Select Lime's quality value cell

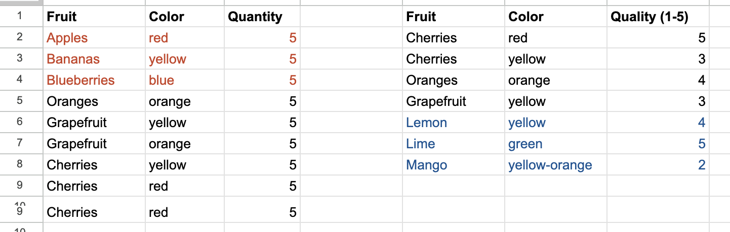(701, 144)
